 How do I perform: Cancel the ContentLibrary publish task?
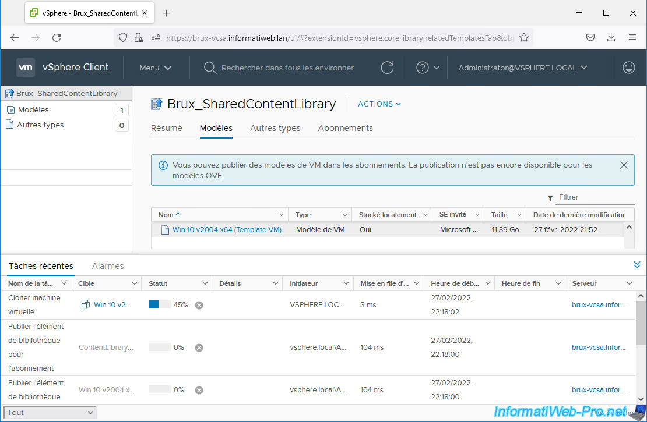tap(199, 348)
